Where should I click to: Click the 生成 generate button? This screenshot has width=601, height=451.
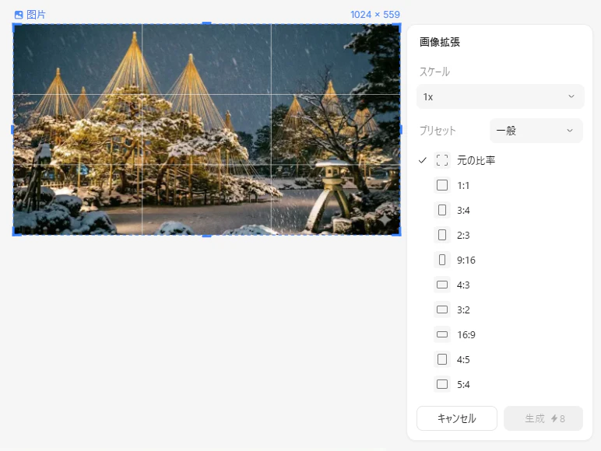click(x=543, y=418)
